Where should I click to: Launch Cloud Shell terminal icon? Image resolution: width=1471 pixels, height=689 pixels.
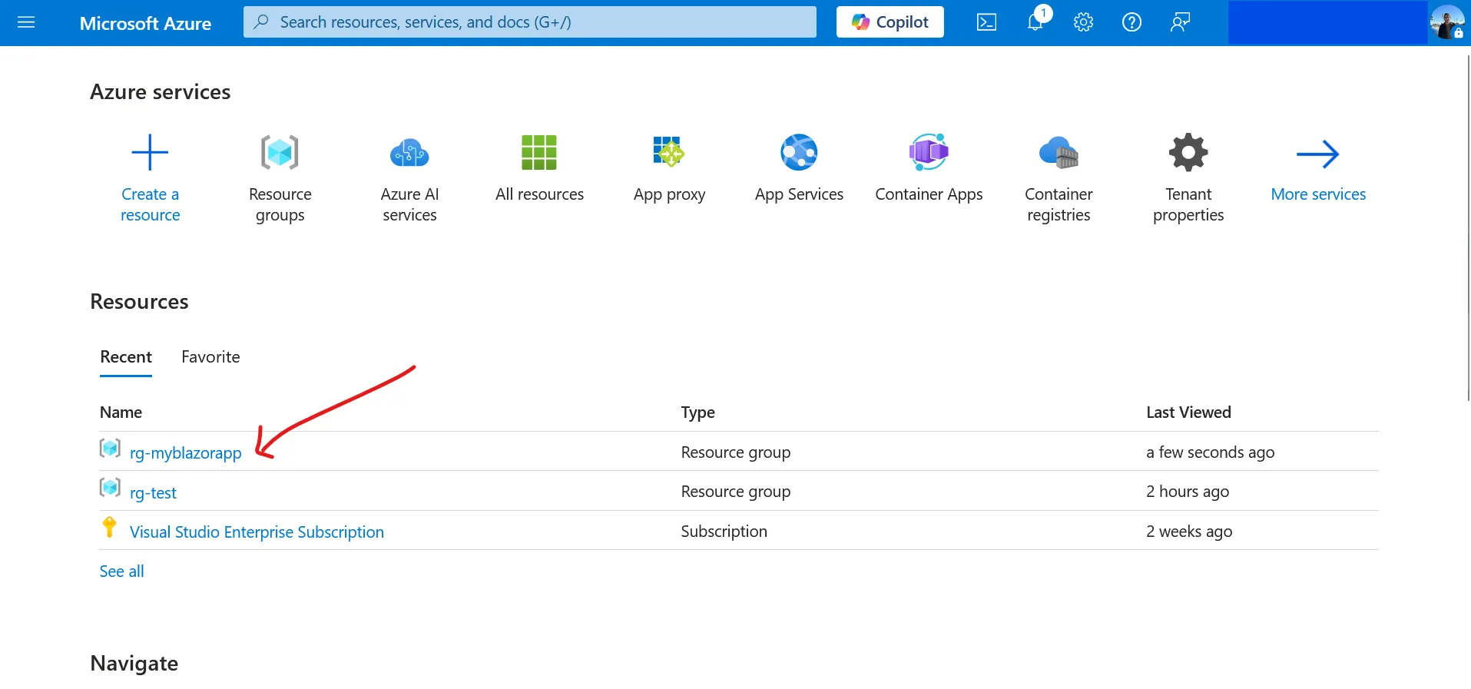[x=986, y=22]
